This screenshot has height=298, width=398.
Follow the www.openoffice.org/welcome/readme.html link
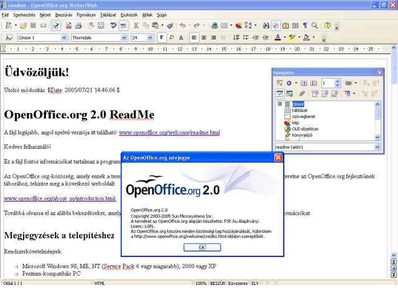click(x=170, y=132)
